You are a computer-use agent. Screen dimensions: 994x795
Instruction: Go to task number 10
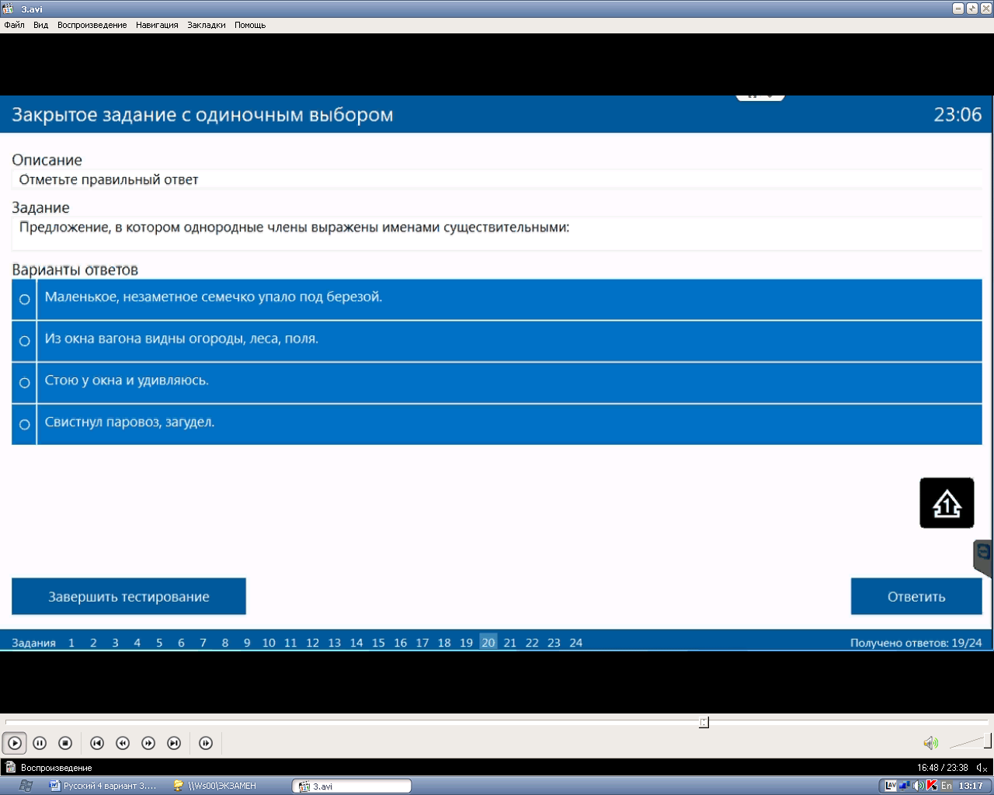pos(269,643)
